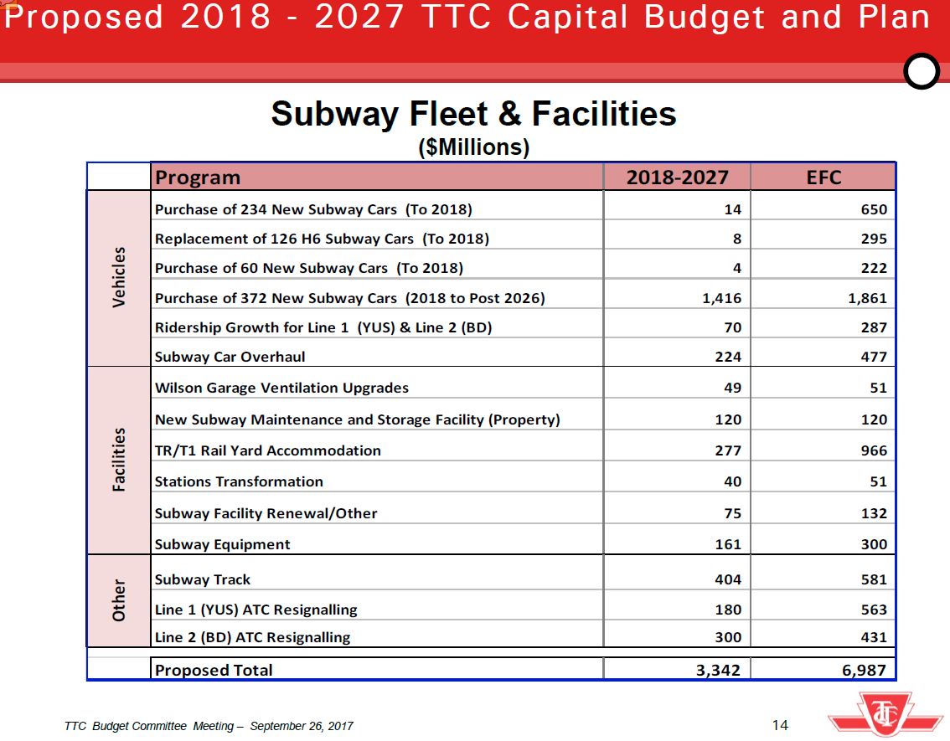Click the 'Subway Fleet & Facilities' title

click(473, 114)
